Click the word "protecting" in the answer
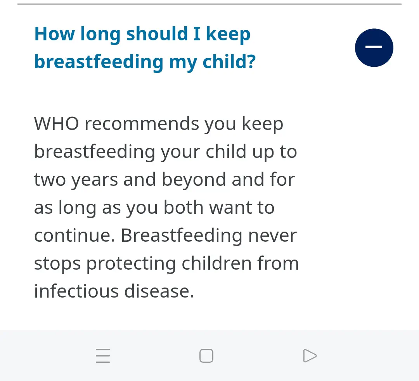The image size is (419, 381). pyautogui.click(x=131, y=263)
